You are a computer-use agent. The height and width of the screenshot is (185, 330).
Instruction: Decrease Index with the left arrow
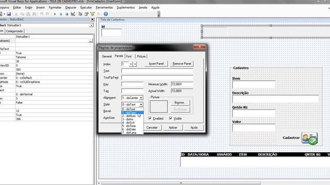coord(131,64)
